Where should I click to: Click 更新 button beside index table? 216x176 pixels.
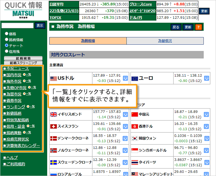pos(204,11)
